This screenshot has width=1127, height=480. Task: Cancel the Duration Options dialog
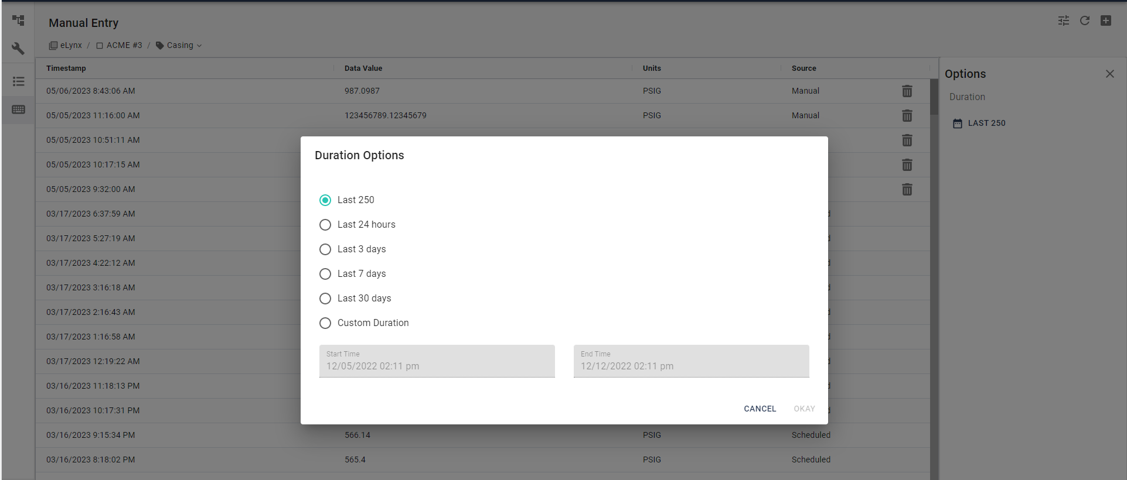pos(760,409)
